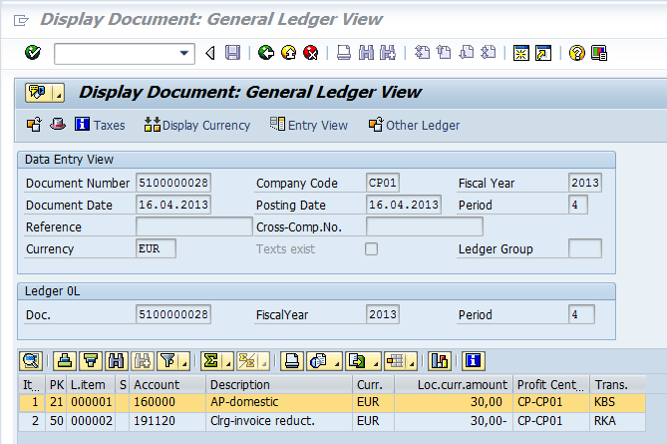The width and height of the screenshot is (667, 444).
Task: Expand the Total sigma dropdown arrow
Action: 228,361
